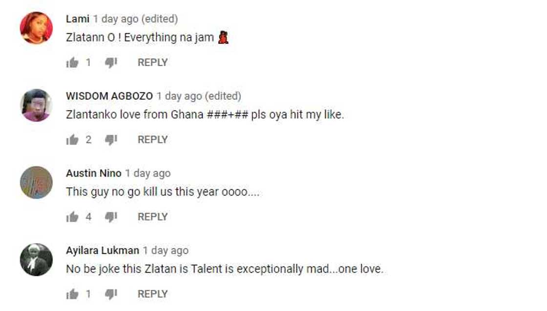Visit the Lami channel name link
The image size is (547, 311).
78,19
